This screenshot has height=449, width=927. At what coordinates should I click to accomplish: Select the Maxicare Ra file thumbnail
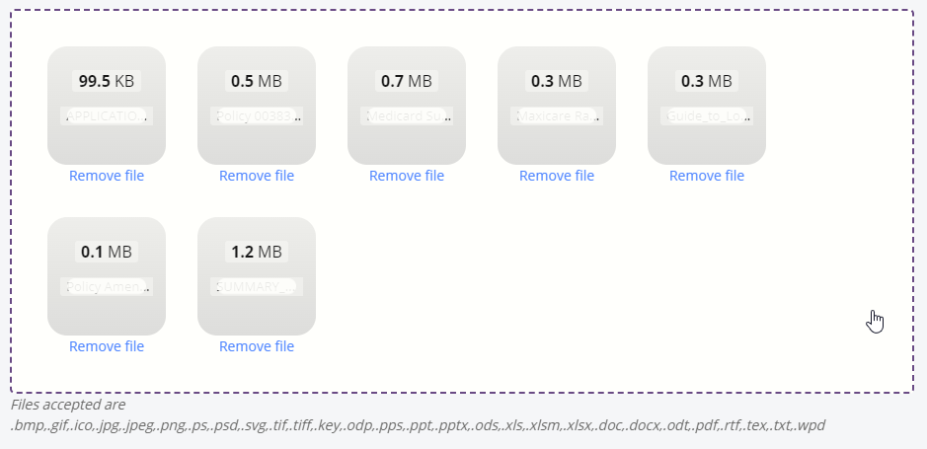coord(557,106)
